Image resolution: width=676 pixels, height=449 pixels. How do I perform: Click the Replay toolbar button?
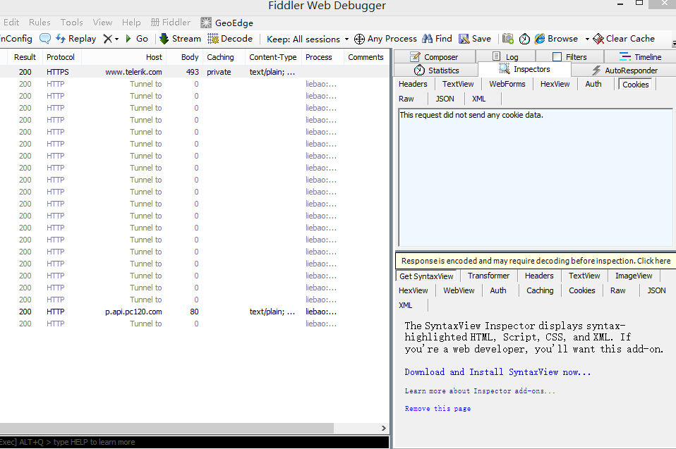(76, 39)
